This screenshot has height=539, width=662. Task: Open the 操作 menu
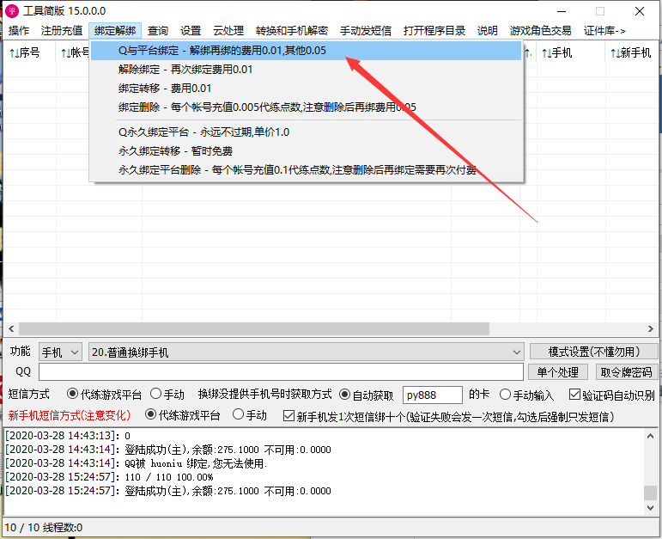(x=19, y=30)
